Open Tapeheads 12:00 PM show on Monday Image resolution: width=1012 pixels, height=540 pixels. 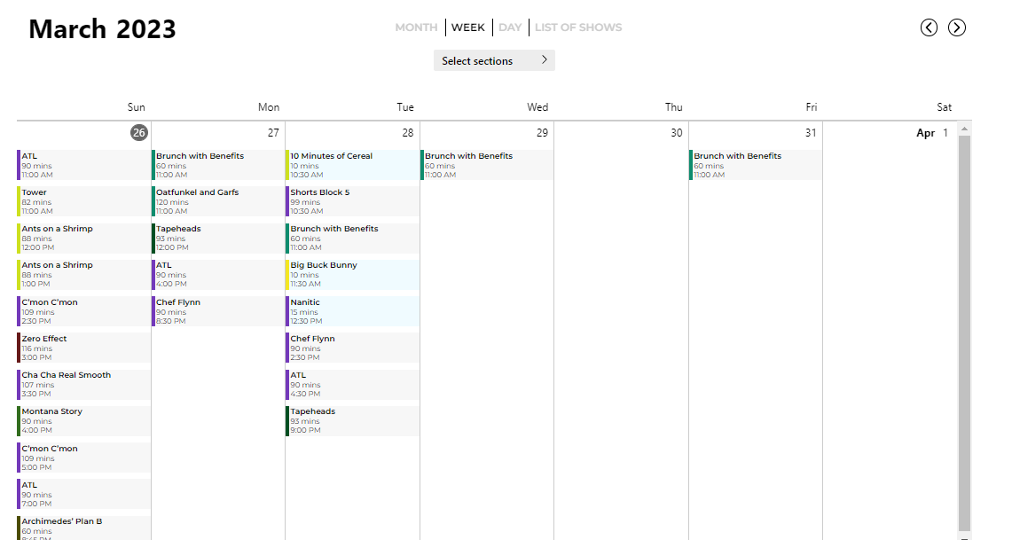pos(218,238)
